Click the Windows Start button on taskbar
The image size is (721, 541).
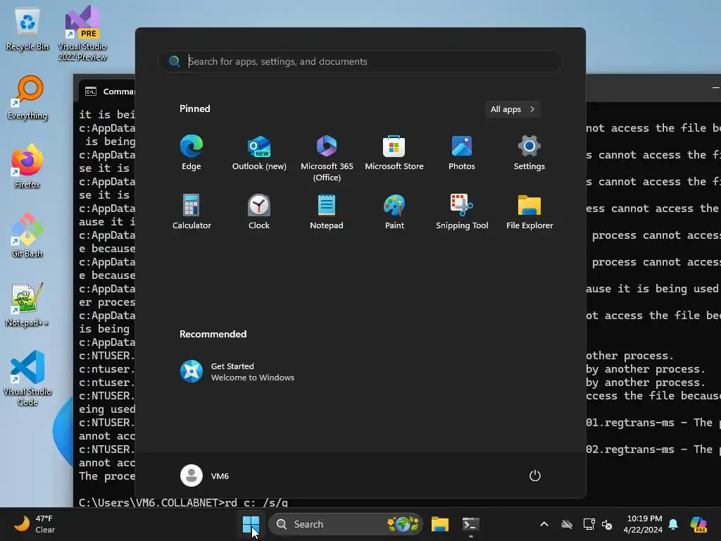click(251, 524)
